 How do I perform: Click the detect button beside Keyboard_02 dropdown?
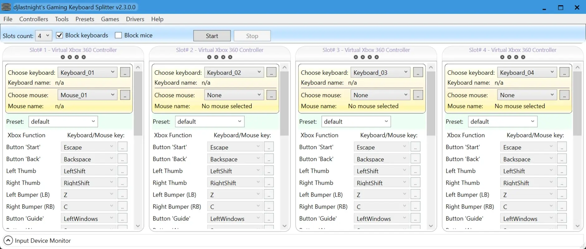271,73
